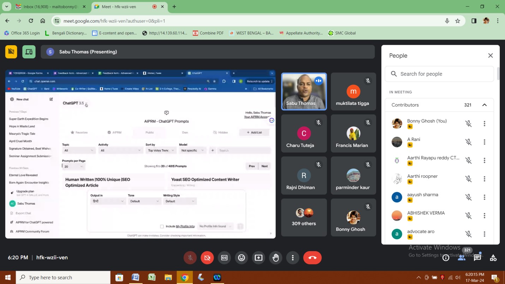Open meeting details info icon
This screenshot has height=284, width=505.
(x=446, y=258)
